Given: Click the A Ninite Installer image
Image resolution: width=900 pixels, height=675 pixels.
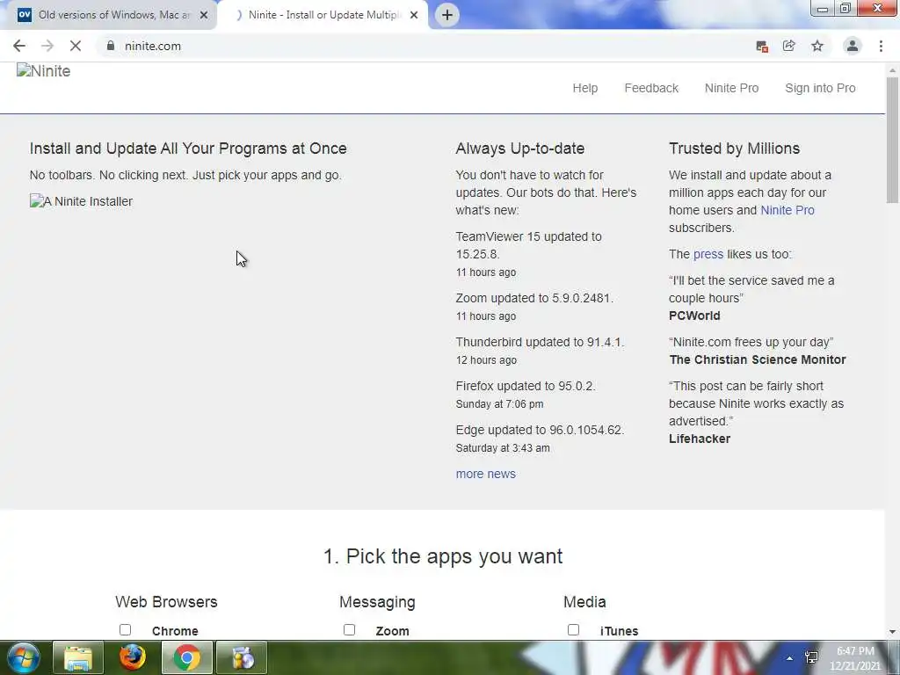Looking at the screenshot, I should (x=81, y=201).
